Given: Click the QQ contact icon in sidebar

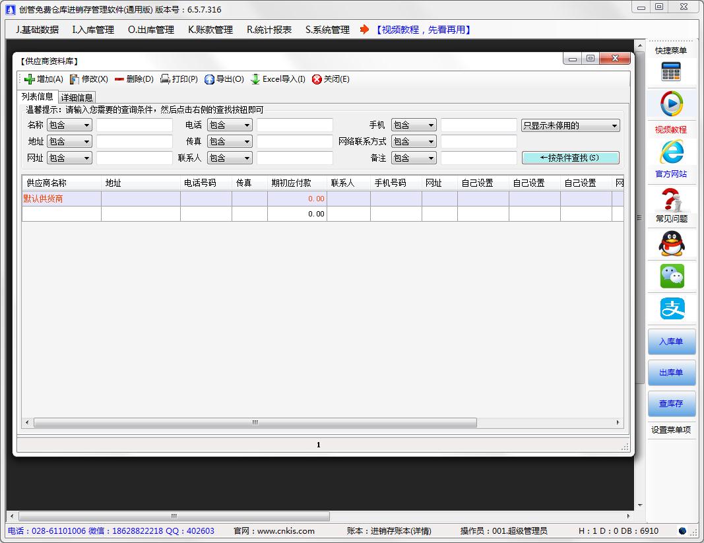Looking at the screenshot, I should point(671,243).
